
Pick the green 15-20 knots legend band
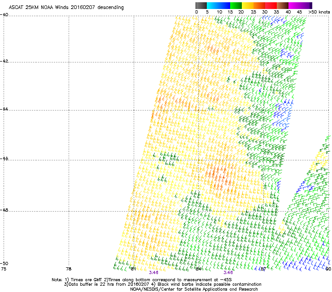[236, 5]
